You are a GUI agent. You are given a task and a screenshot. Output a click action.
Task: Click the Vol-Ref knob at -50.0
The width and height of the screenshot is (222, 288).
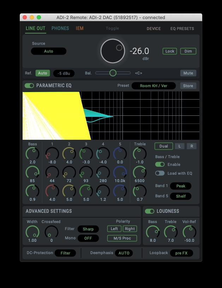[190, 232]
